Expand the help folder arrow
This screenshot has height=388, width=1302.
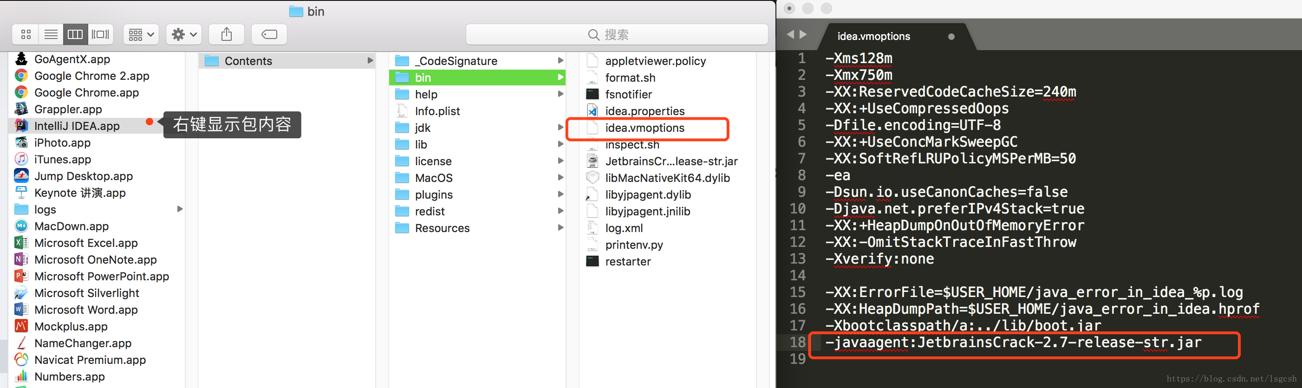point(560,94)
